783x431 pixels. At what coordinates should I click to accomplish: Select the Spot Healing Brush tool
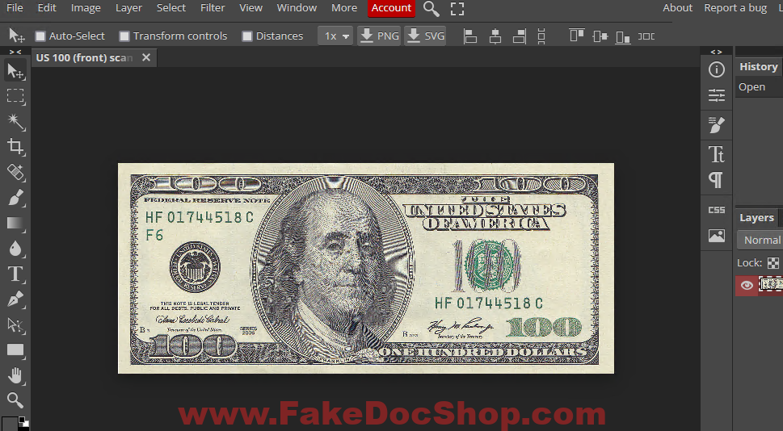[x=15, y=173]
